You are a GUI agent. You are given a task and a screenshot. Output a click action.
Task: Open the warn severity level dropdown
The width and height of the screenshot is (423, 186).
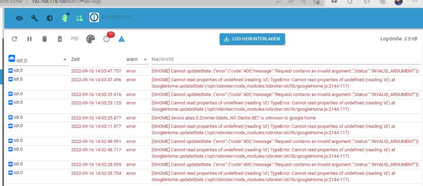[x=137, y=60]
